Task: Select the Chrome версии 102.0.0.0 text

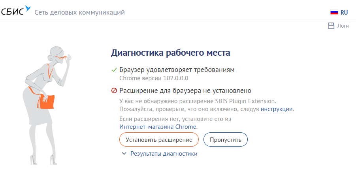Action: tap(148, 78)
